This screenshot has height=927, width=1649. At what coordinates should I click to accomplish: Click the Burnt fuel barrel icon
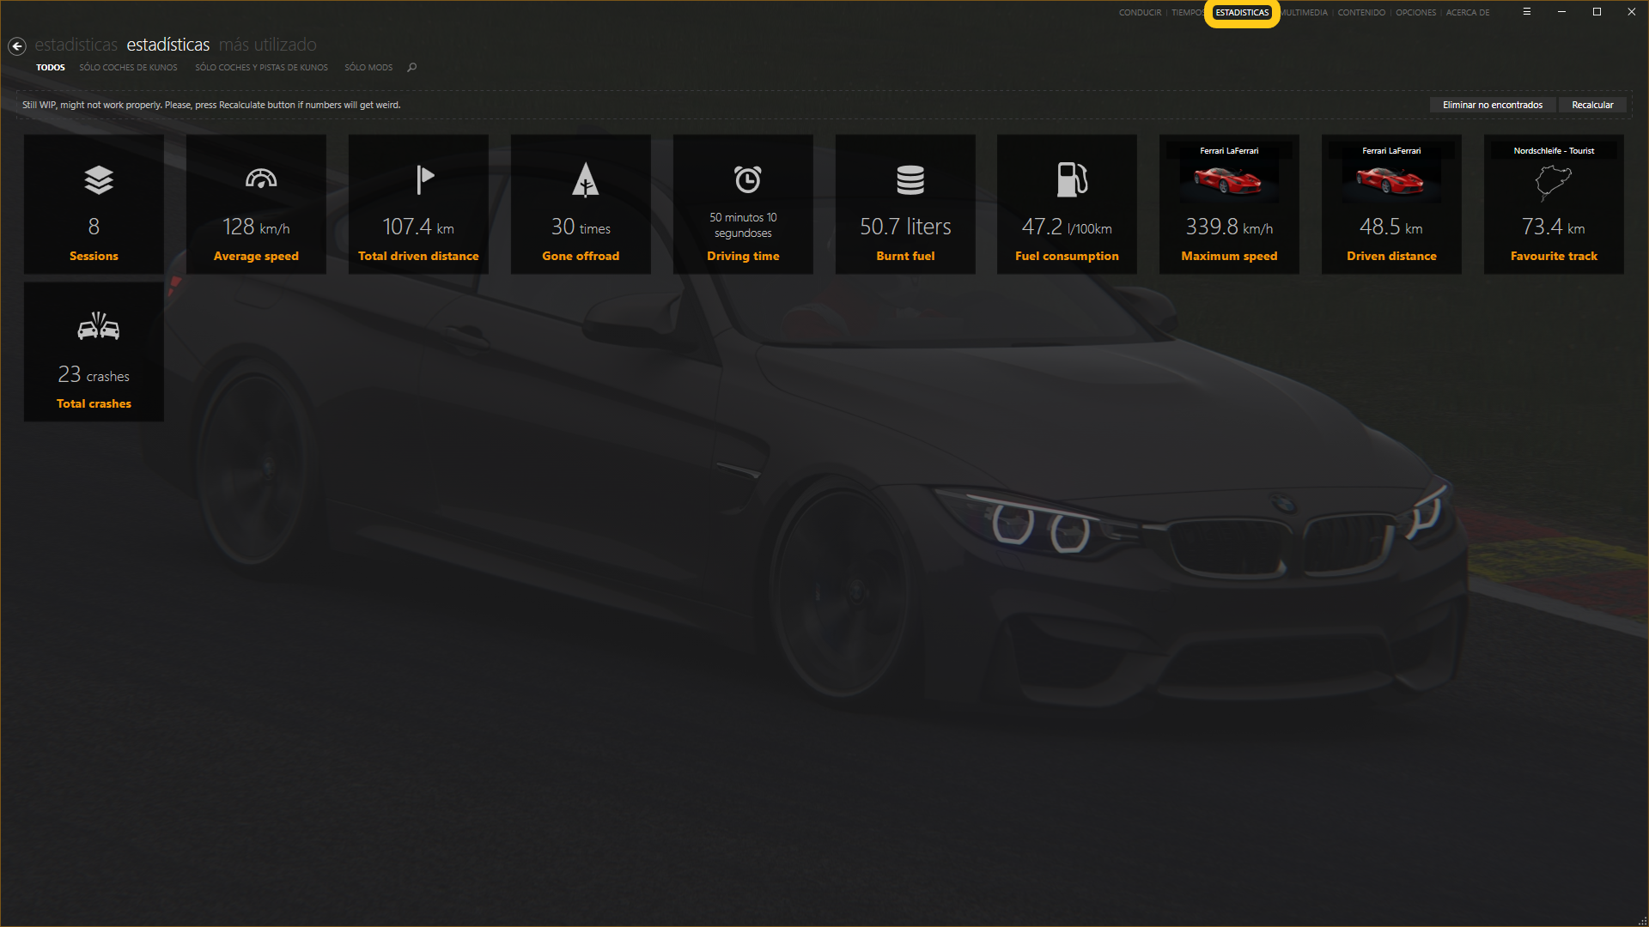[x=910, y=180]
